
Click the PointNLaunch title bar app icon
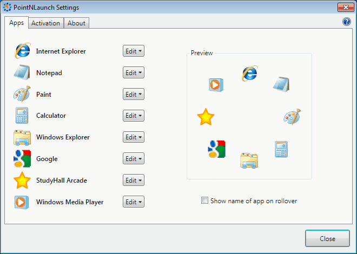click(x=7, y=7)
